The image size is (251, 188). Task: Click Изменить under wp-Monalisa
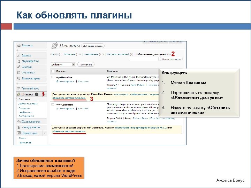point(83,81)
